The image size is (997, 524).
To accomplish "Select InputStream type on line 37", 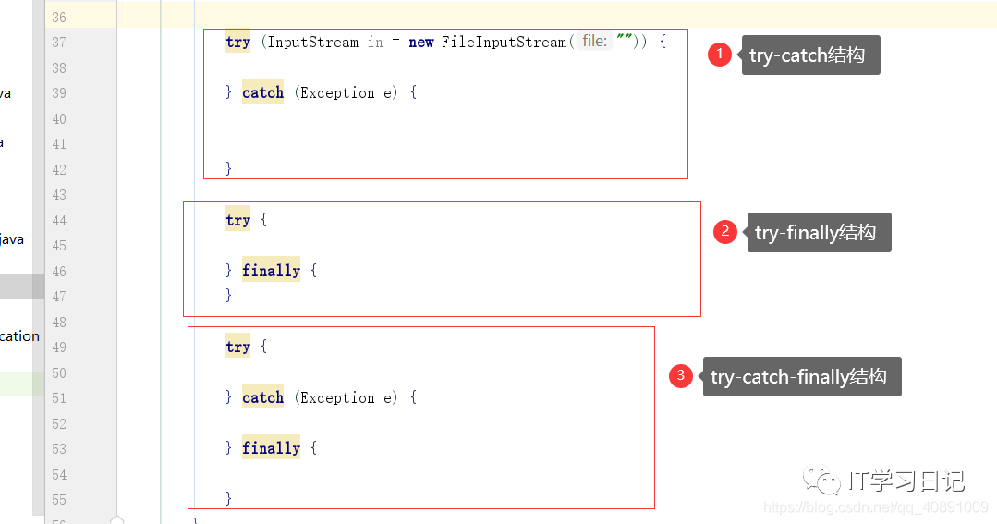I will tap(313, 42).
